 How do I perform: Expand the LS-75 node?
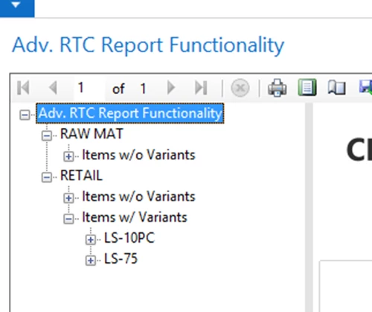tap(90, 261)
